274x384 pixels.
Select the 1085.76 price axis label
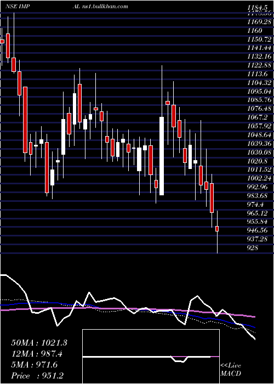point(259,100)
